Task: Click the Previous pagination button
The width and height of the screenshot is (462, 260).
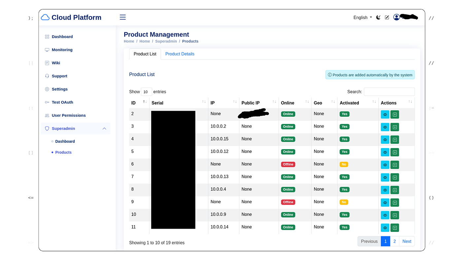Action: pos(369,241)
